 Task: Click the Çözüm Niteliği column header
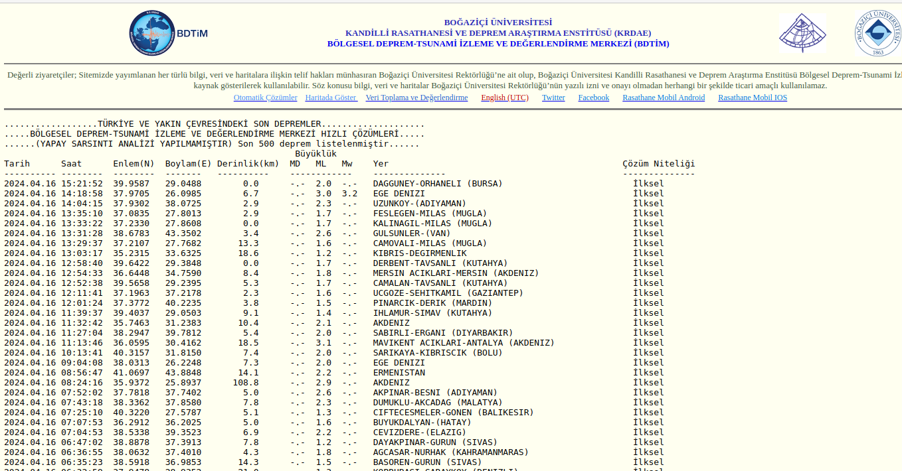click(658, 164)
